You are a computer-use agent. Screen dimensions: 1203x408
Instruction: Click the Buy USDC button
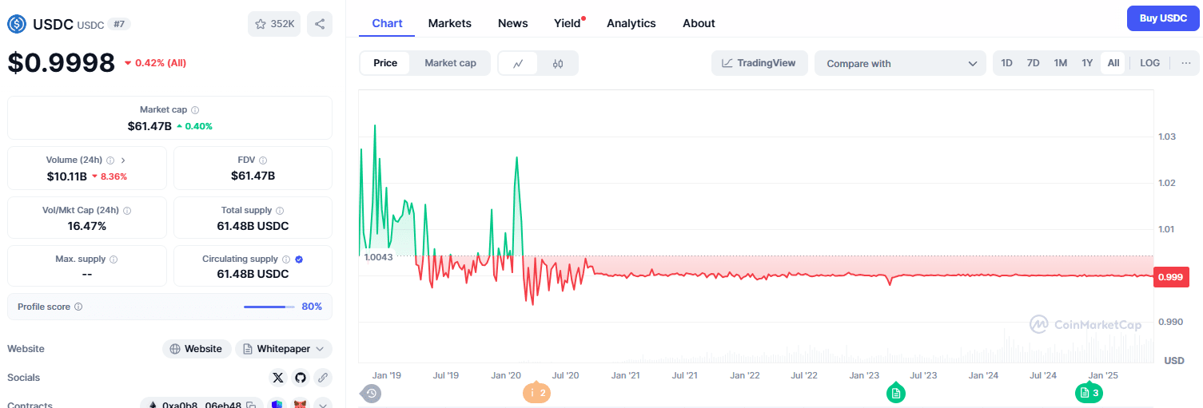click(x=1163, y=18)
